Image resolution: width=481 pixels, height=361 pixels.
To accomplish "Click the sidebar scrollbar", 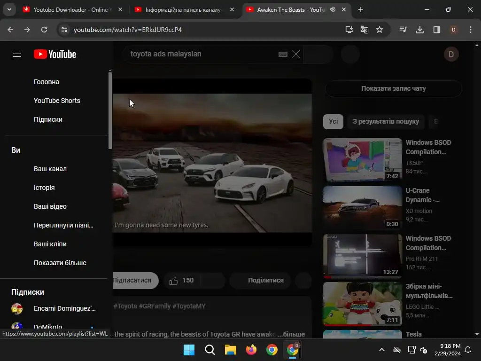I will pos(110,111).
